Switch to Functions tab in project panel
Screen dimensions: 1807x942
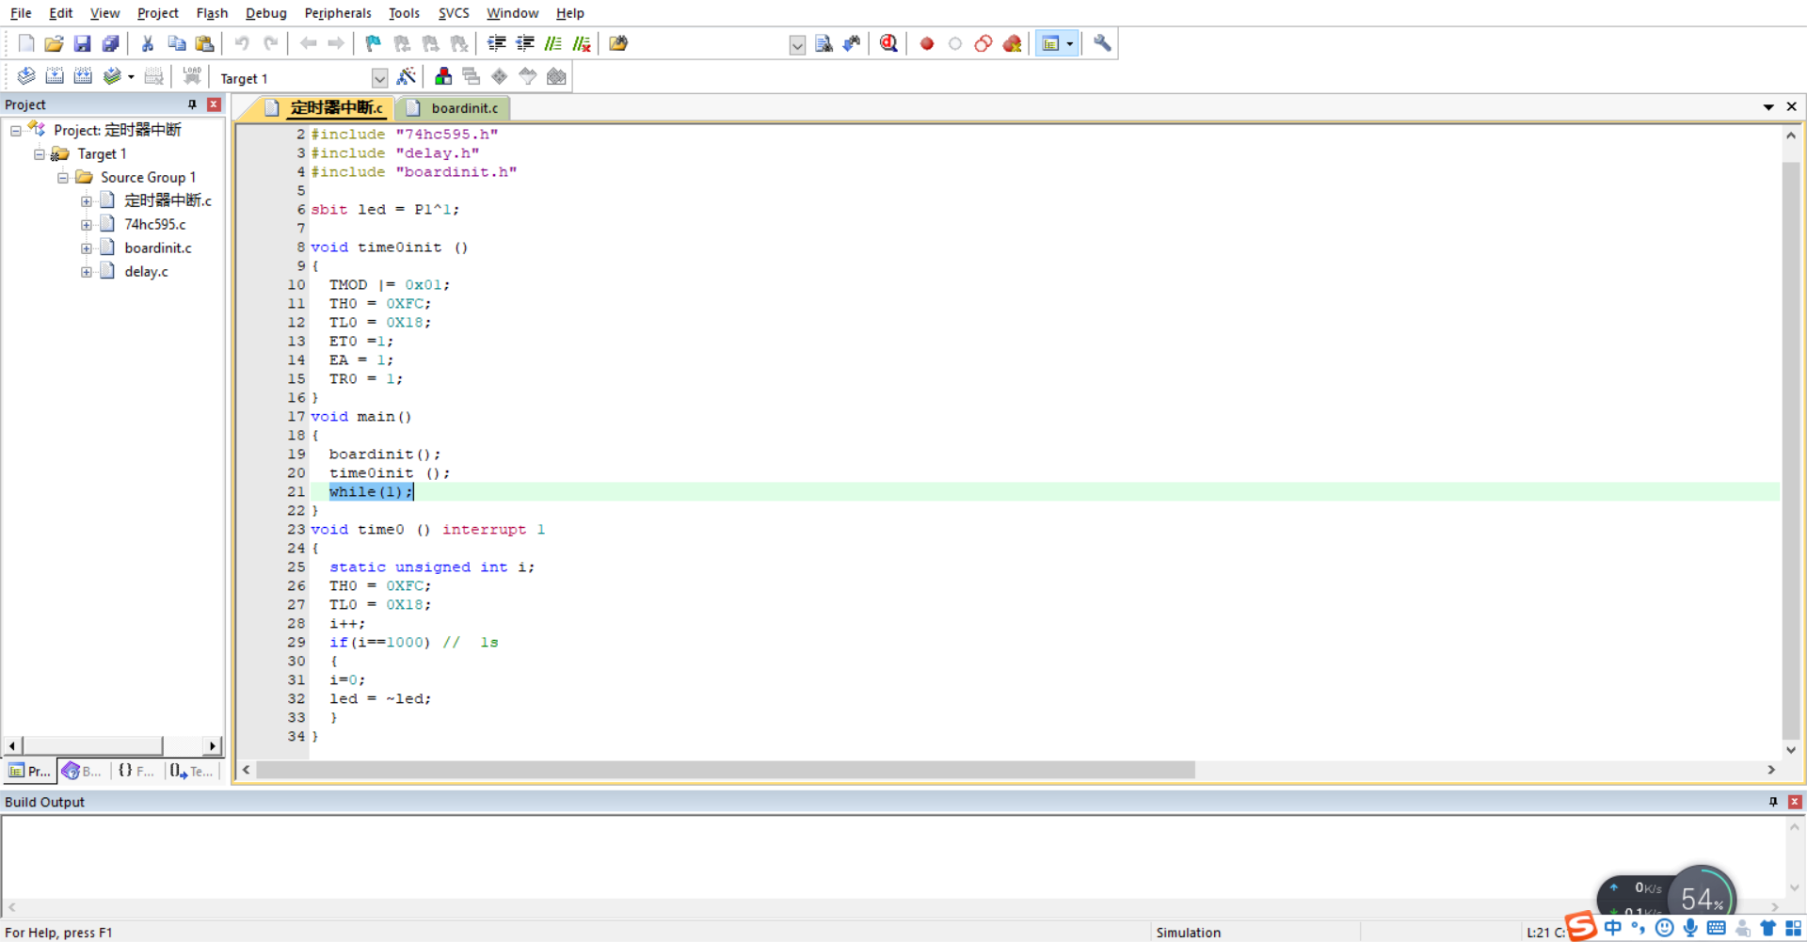[x=136, y=771]
